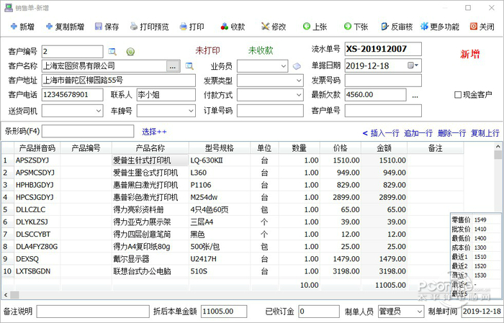The height and width of the screenshot is (323, 504).
Task: Toggle the 现金客户 checkbox
Action: pyautogui.click(x=458, y=95)
